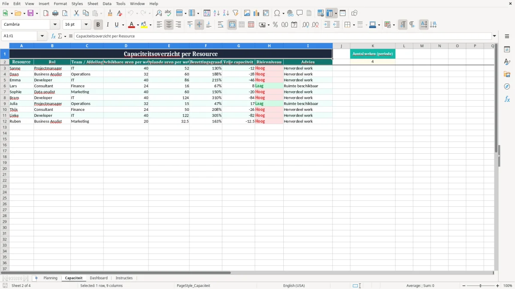Copy selection with the Copy icon
This screenshot has height=289, width=515.
(x=86, y=13)
